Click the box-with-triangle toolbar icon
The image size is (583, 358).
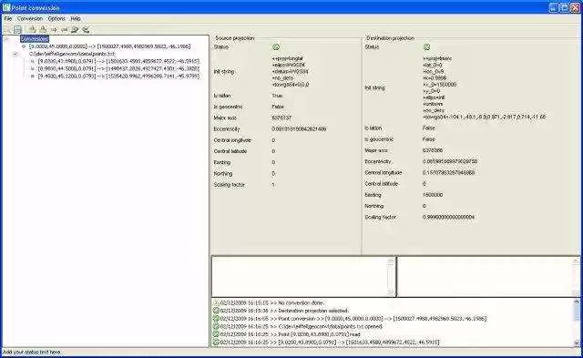pyautogui.click(x=43, y=29)
